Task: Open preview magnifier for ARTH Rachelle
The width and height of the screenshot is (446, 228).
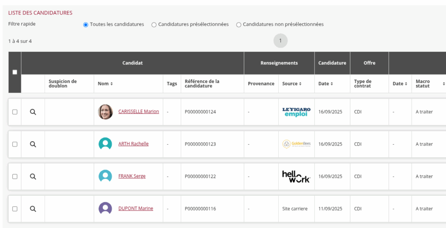Action: point(33,144)
